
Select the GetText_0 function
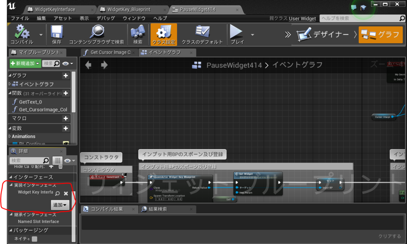point(30,102)
